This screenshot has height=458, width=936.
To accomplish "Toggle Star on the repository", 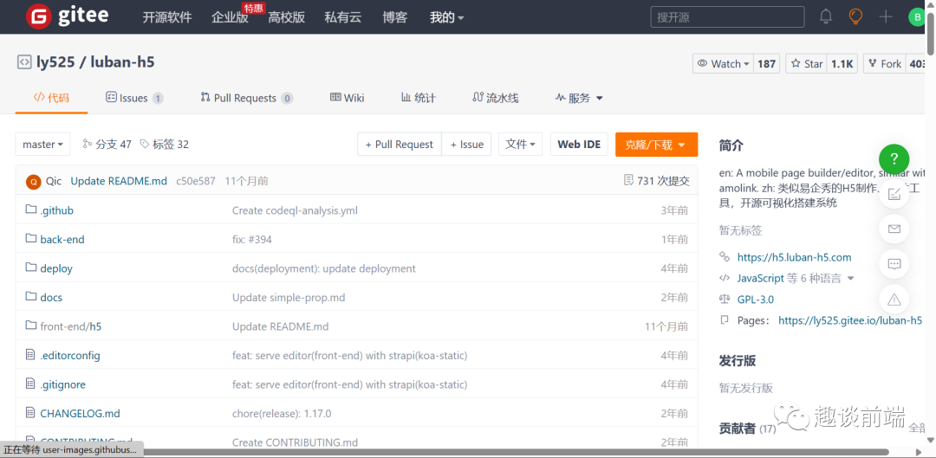I will (806, 63).
